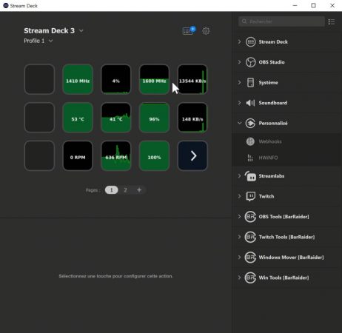Select the 0 RPM key
The image size is (342, 333).
coord(78,155)
